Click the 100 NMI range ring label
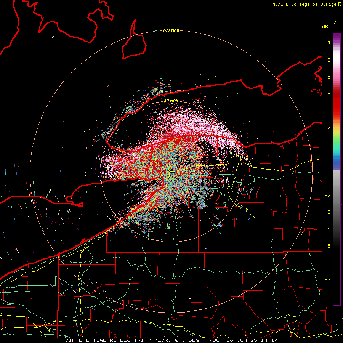Screen dimensions: 343x343 171,30
